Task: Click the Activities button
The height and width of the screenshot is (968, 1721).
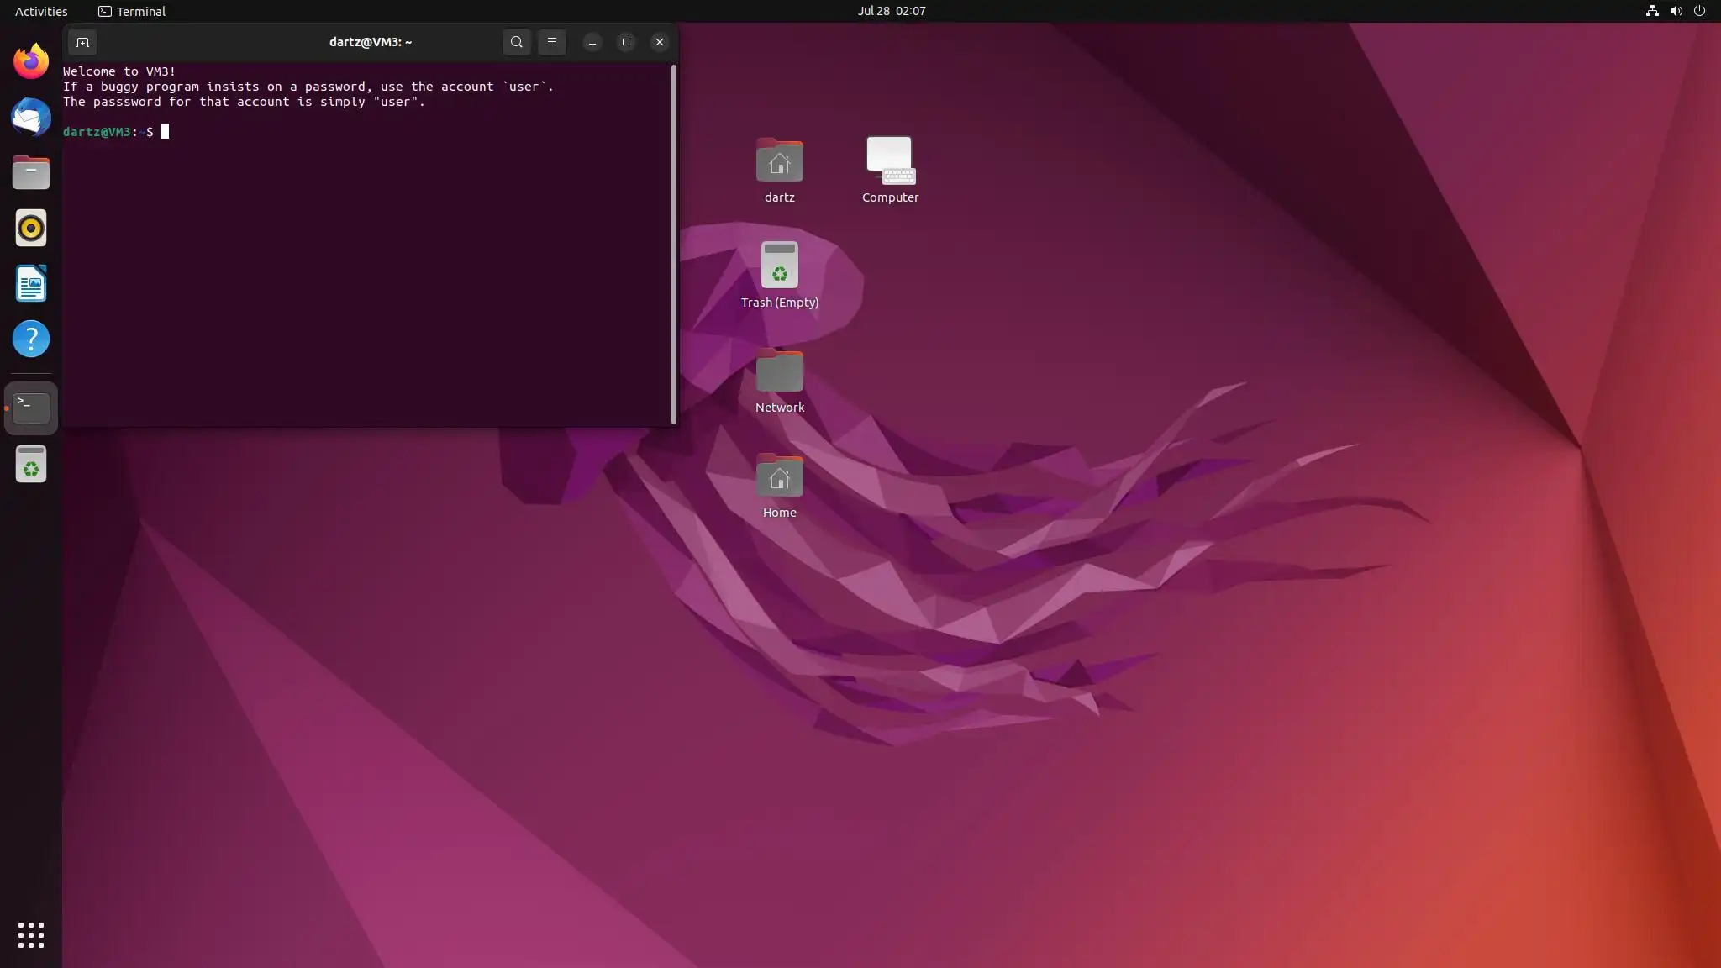Action: [41, 11]
